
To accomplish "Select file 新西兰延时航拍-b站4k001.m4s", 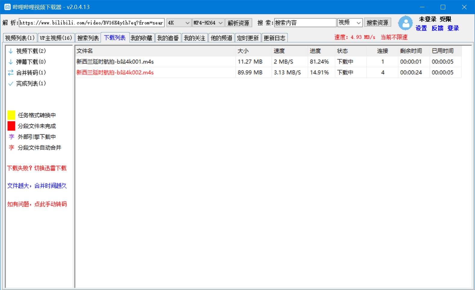I will pos(115,62).
